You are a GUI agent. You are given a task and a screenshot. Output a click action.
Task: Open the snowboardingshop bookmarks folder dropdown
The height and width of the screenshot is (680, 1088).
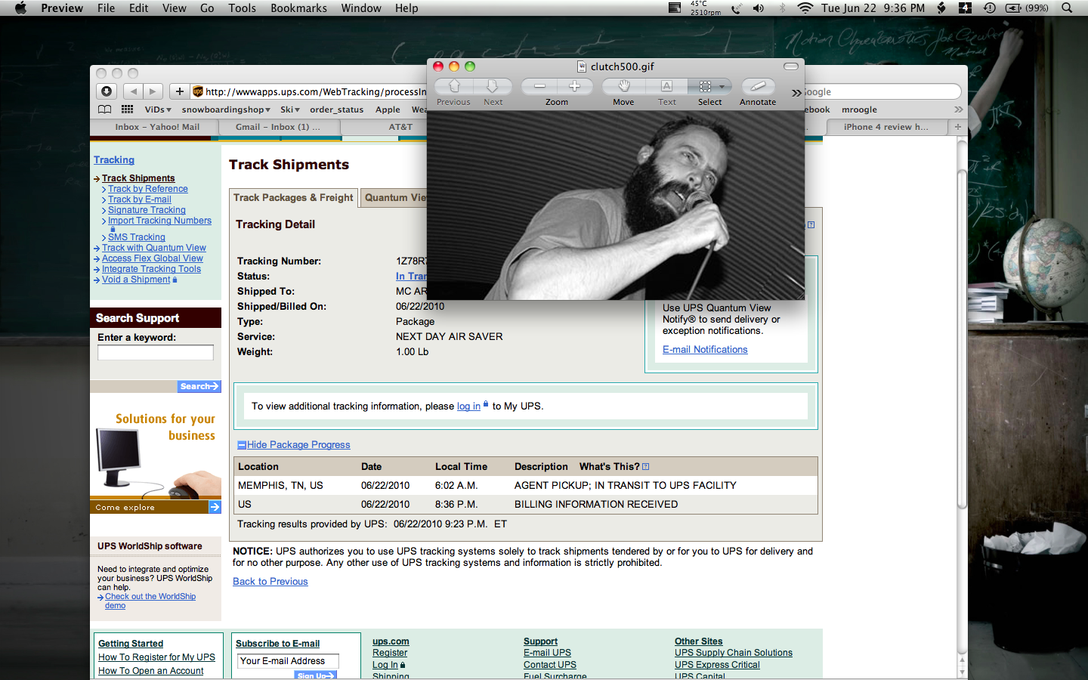pos(226,110)
